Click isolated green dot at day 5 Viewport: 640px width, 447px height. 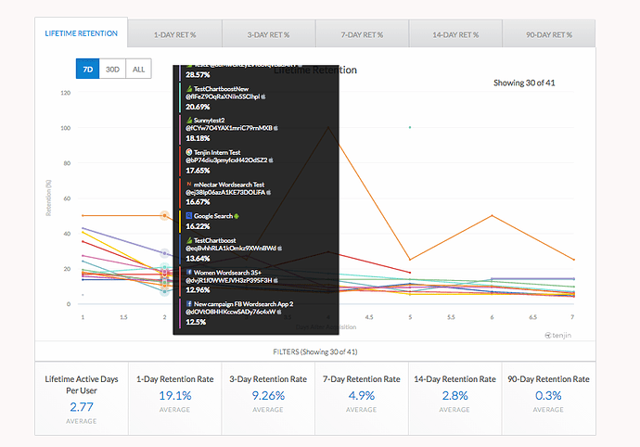pyautogui.click(x=410, y=127)
